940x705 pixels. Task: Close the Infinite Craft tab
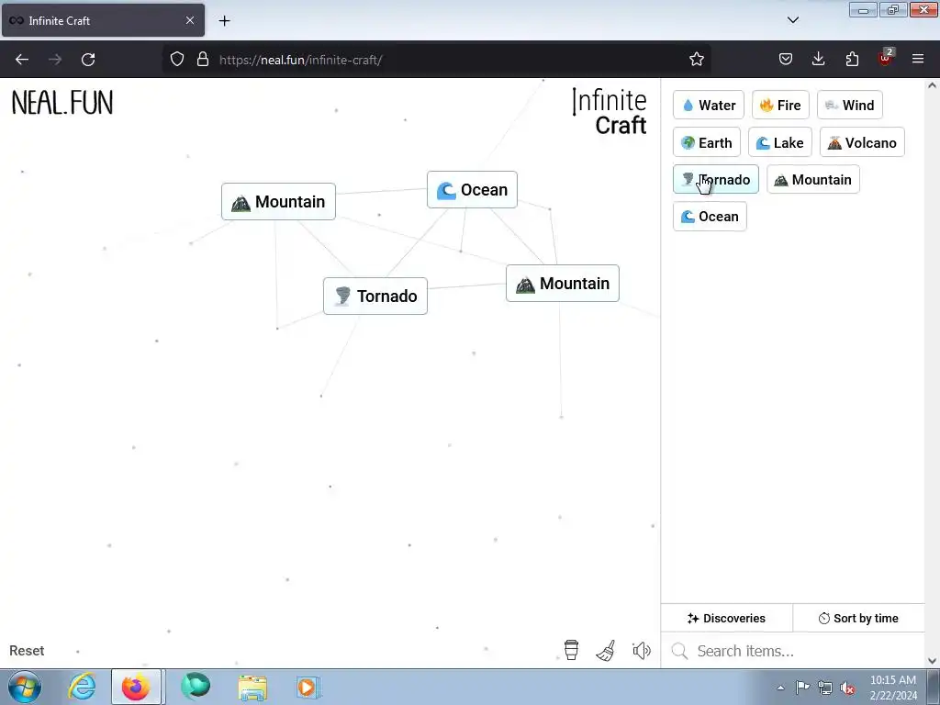pyautogui.click(x=190, y=20)
